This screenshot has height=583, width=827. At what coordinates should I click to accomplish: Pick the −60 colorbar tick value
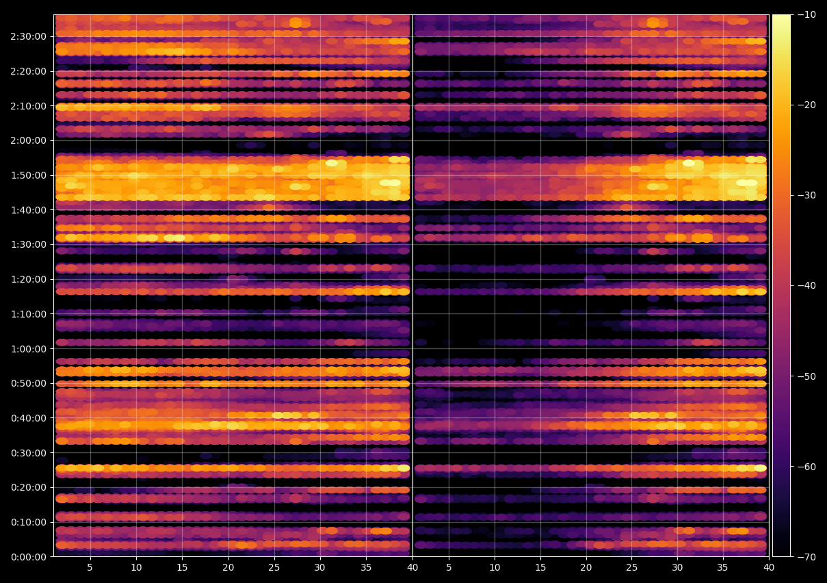click(x=806, y=466)
